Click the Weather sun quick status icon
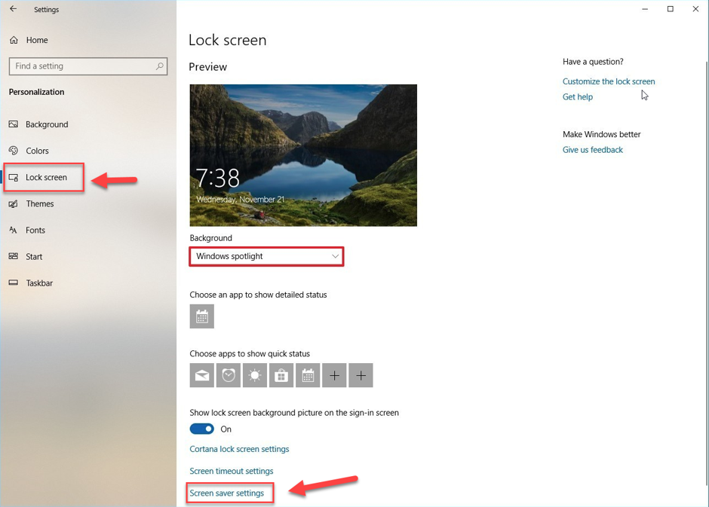Image resolution: width=709 pixels, height=507 pixels. click(x=255, y=376)
